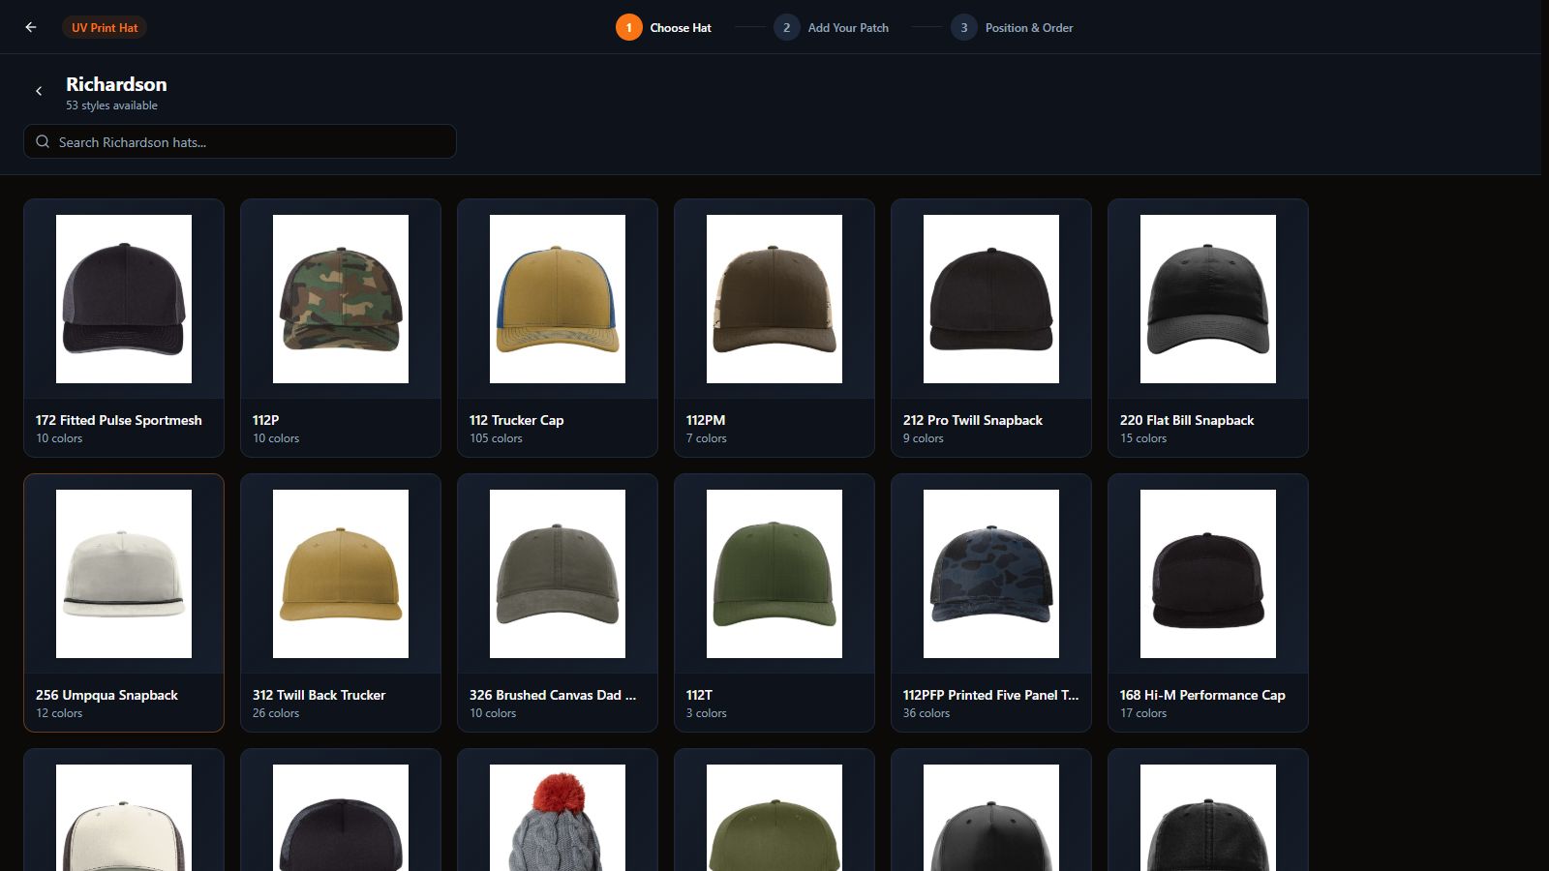Click the 172 Fitted Pulse Sportmesh title
Viewport: 1549px width, 871px height.
click(x=119, y=420)
